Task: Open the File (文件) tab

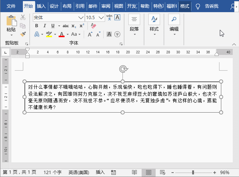Action: [x=11, y=6]
